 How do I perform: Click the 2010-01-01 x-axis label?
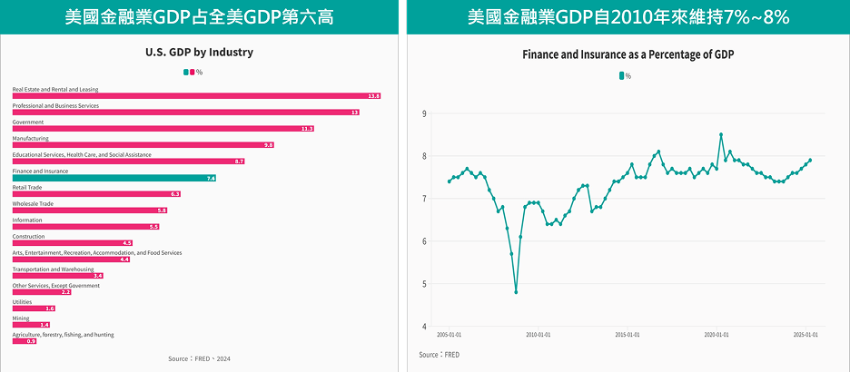coord(539,334)
